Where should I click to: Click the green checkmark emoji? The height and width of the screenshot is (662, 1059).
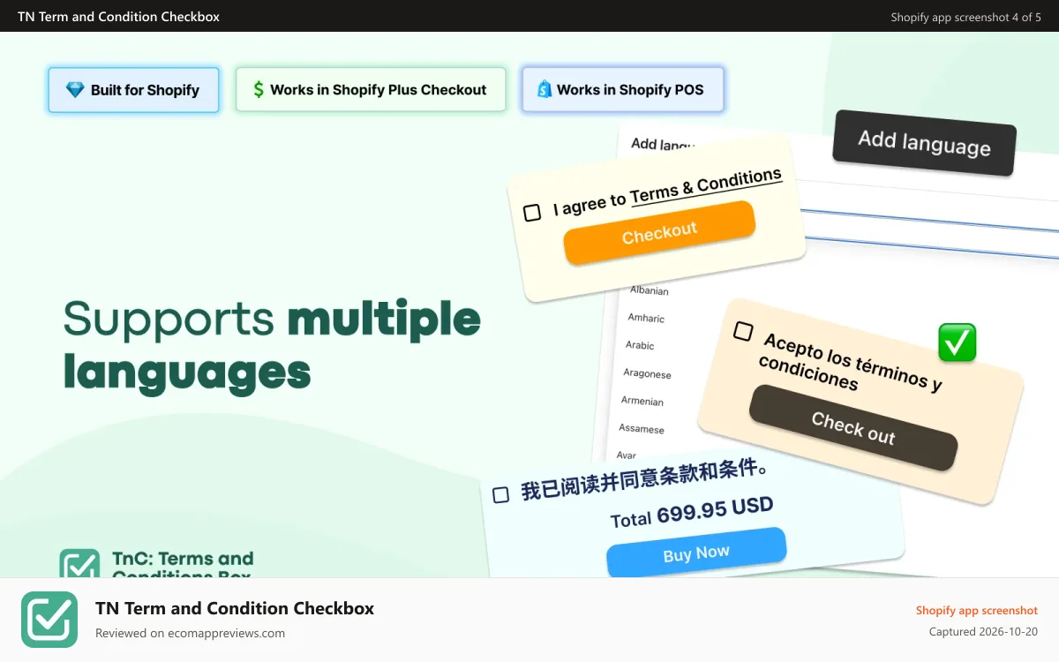pyautogui.click(x=957, y=342)
